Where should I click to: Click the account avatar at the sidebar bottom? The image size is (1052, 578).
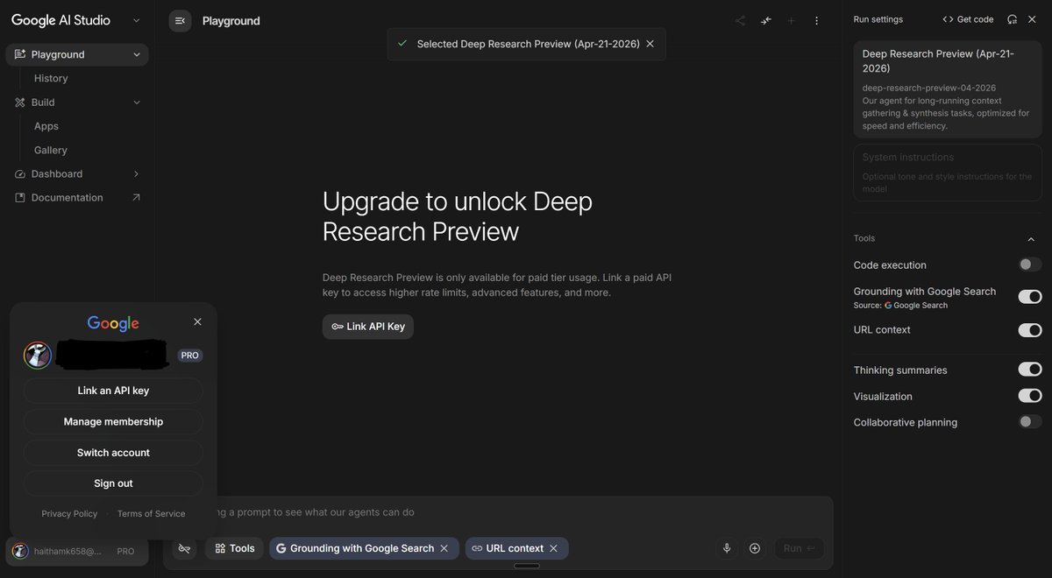pos(20,551)
